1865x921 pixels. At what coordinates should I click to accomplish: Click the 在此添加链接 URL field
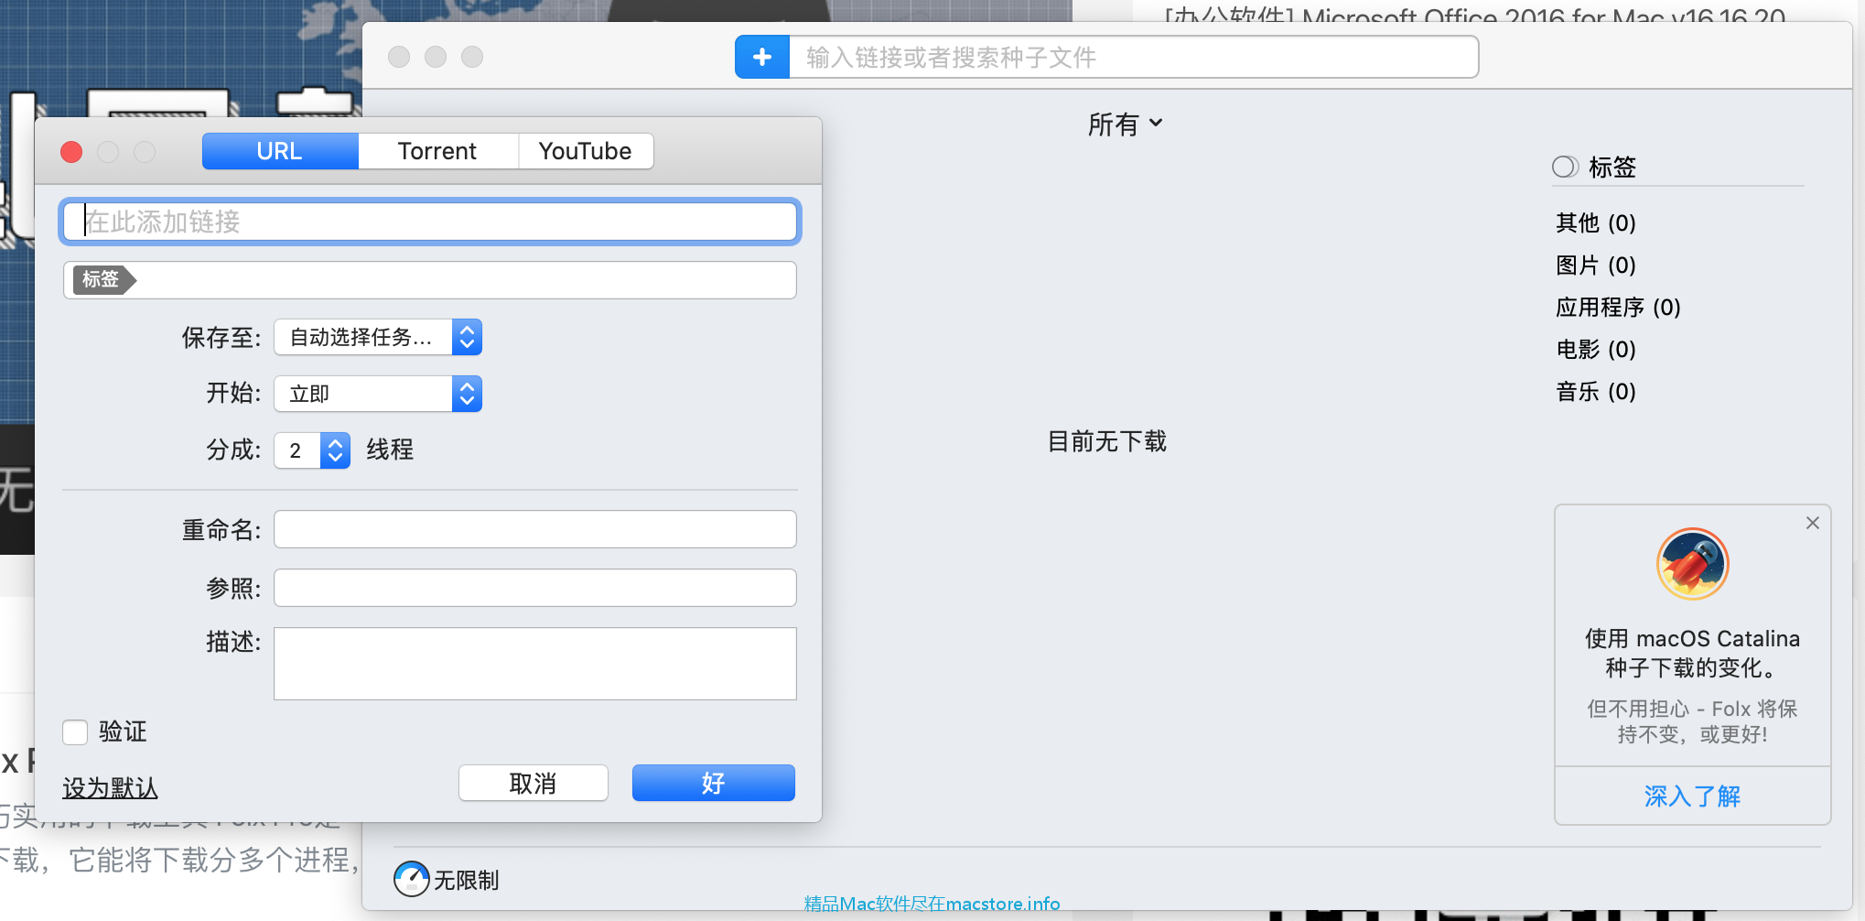[x=430, y=222]
